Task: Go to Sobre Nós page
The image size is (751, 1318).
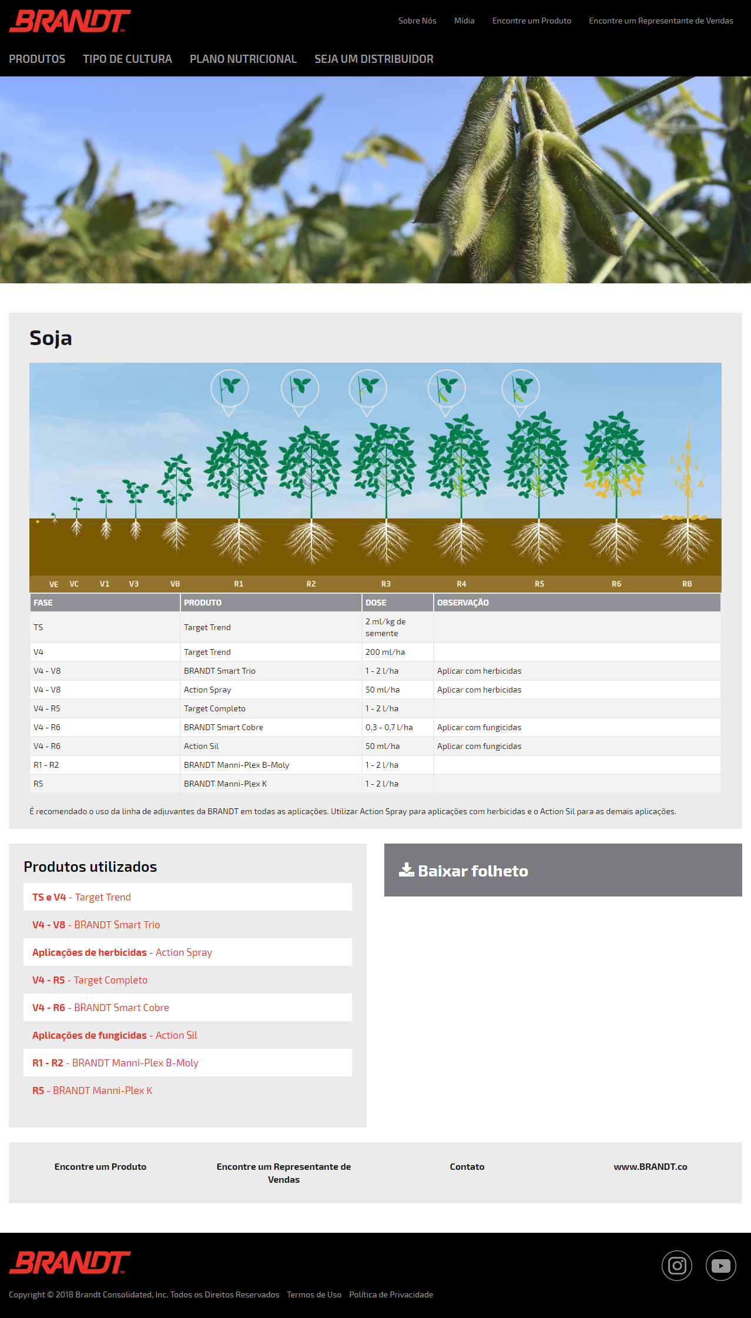Action: pyautogui.click(x=417, y=21)
